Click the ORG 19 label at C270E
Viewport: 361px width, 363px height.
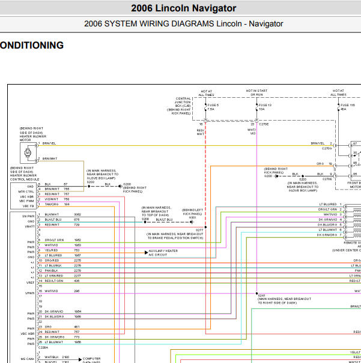324,164
